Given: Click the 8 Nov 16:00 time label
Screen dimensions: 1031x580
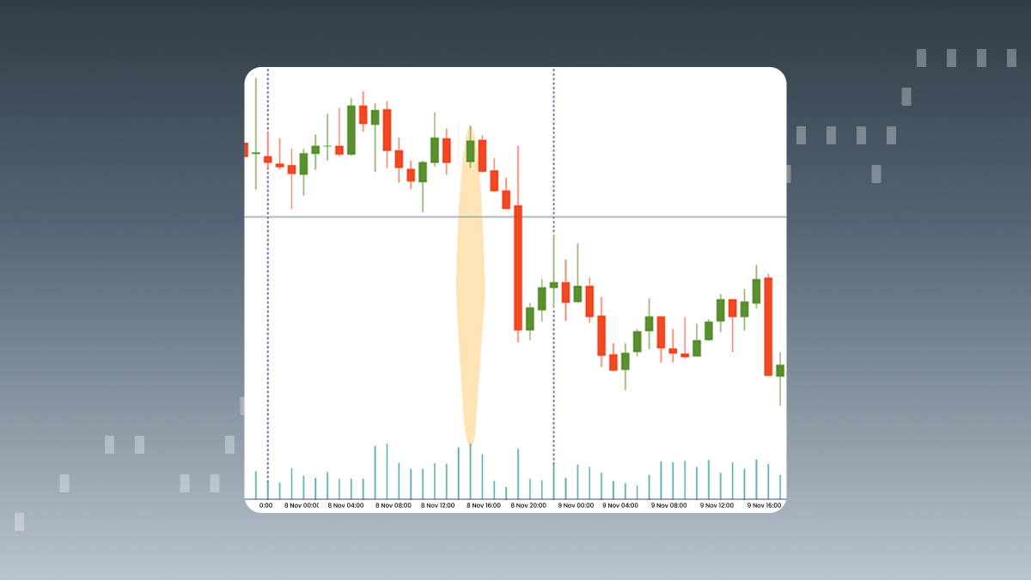Looking at the screenshot, I should coord(484,506).
